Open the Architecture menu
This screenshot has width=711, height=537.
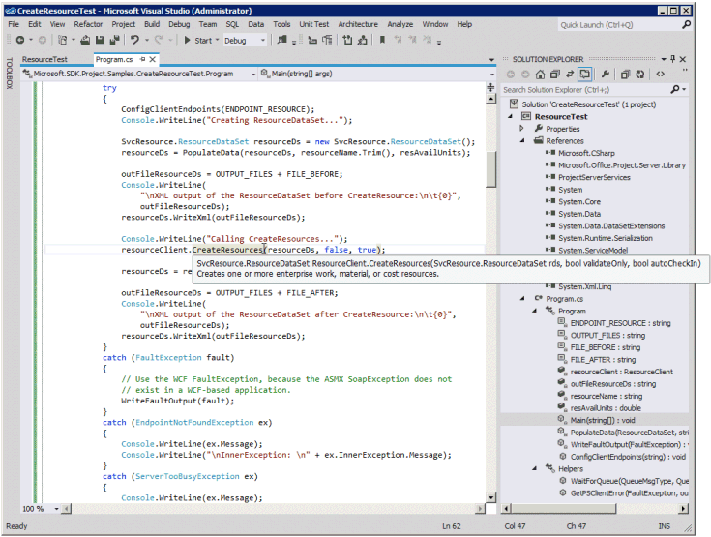(x=358, y=24)
